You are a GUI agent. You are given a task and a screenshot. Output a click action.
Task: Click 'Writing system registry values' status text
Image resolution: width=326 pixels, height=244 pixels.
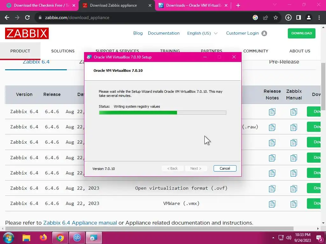[x=137, y=106]
